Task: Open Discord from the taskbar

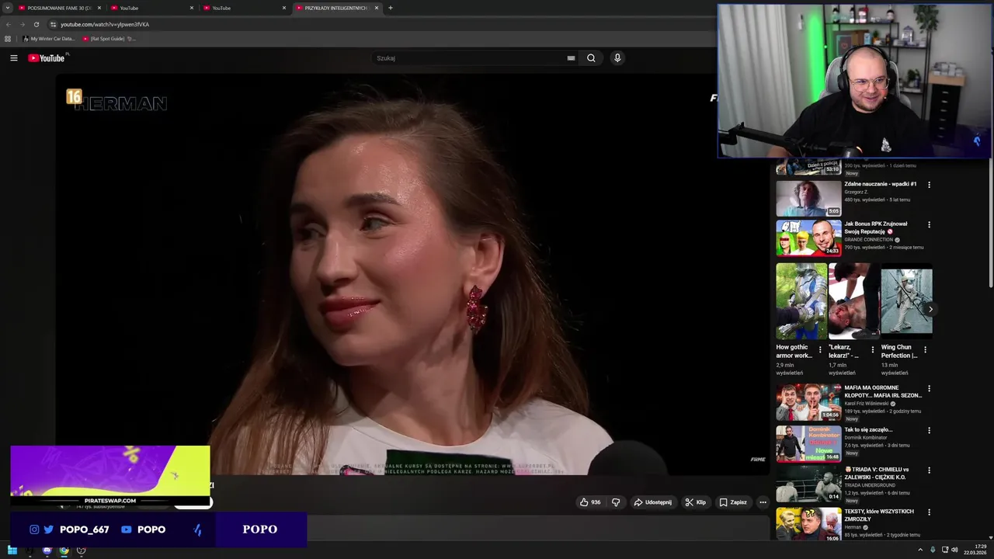Action: 47,550
